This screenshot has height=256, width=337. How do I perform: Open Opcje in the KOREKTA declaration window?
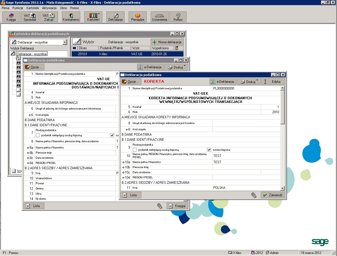tap(131, 82)
